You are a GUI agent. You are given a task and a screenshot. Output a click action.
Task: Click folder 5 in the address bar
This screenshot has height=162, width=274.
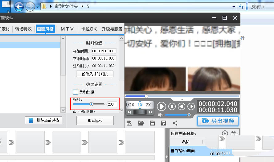click(88, 6)
